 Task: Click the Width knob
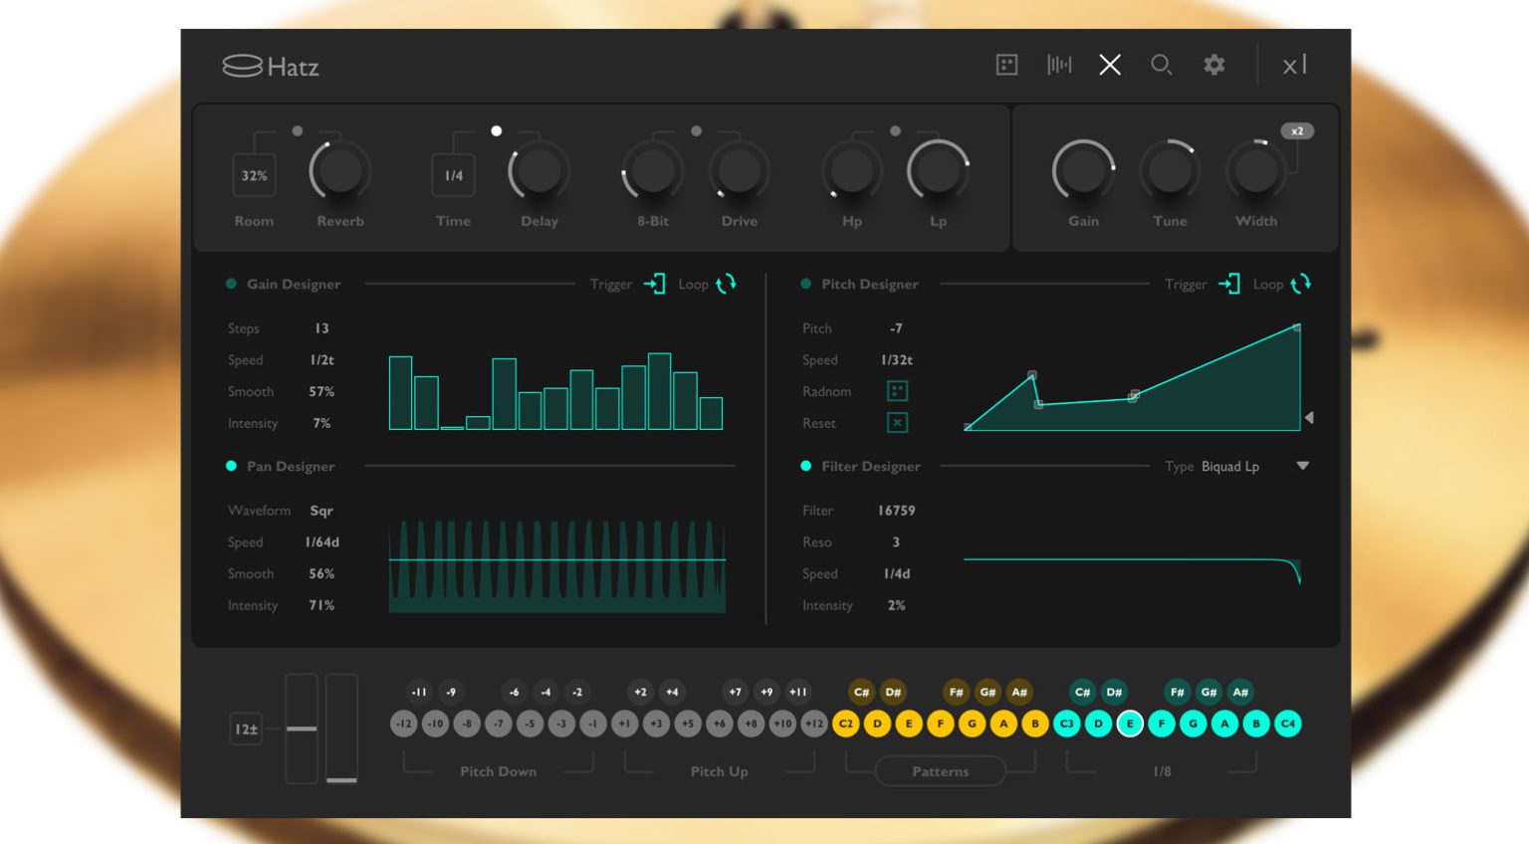tap(1256, 171)
